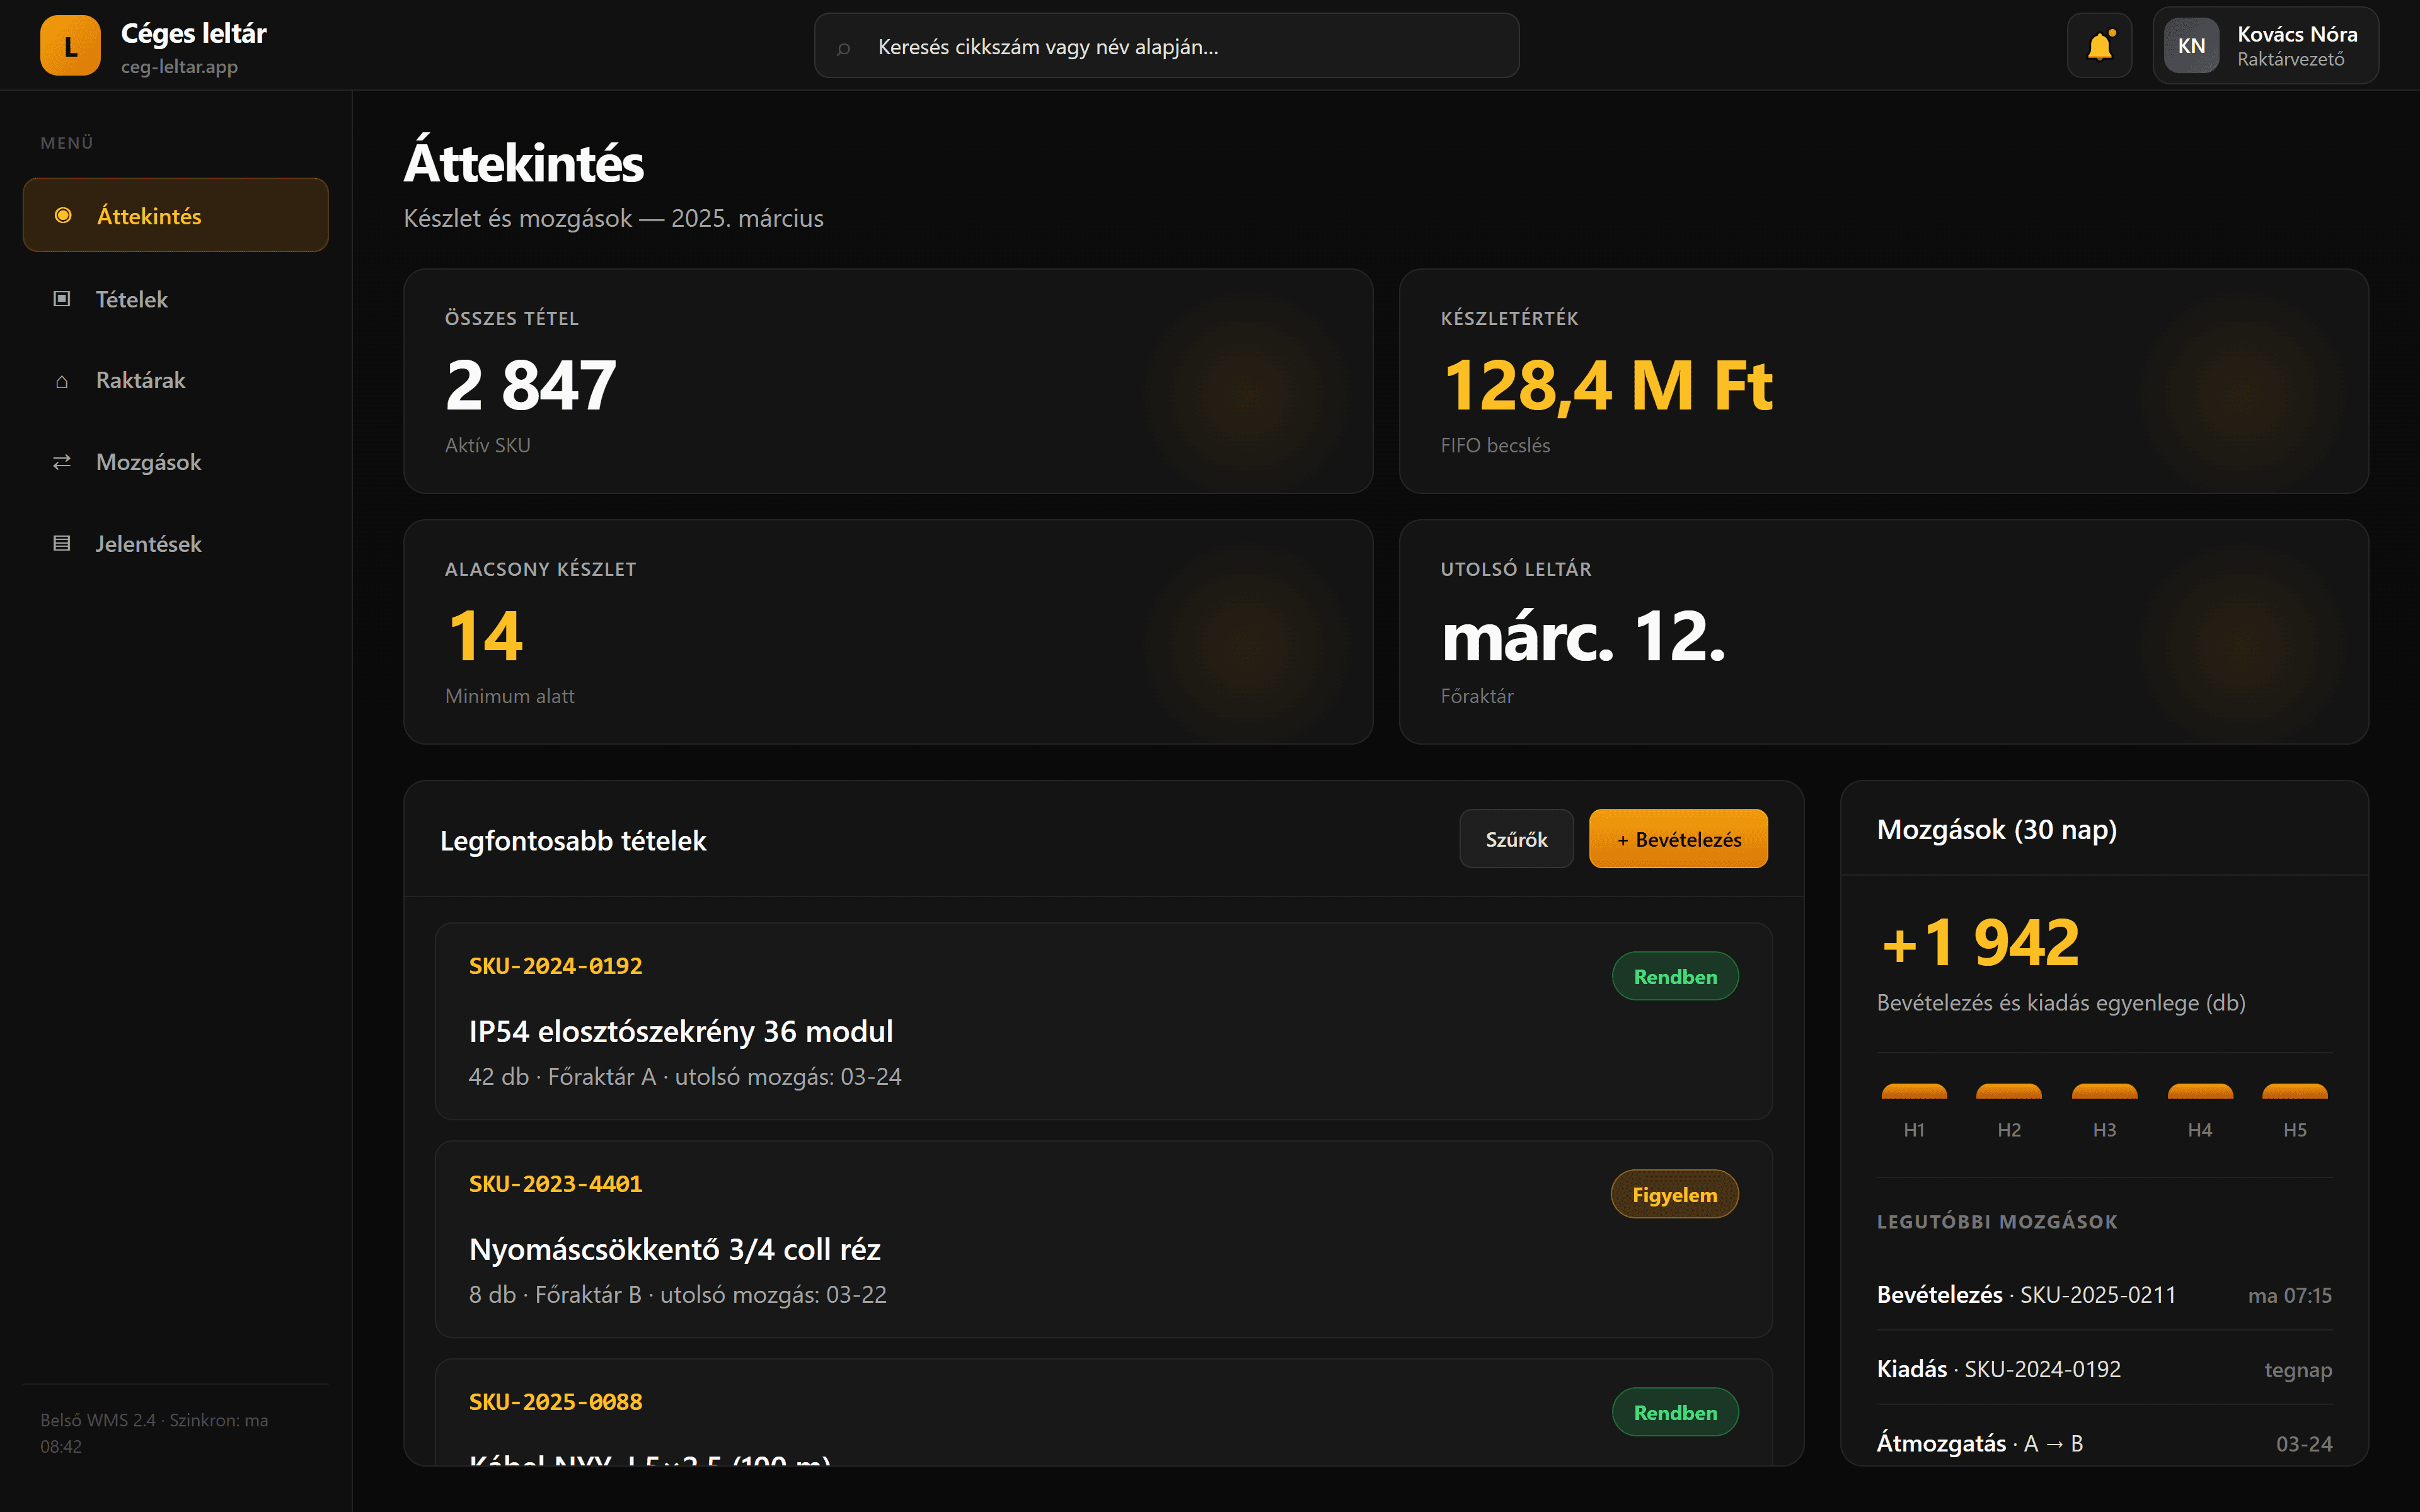Click the Mozgások arrows icon
This screenshot has width=2420, height=1512.
pos(62,462)
